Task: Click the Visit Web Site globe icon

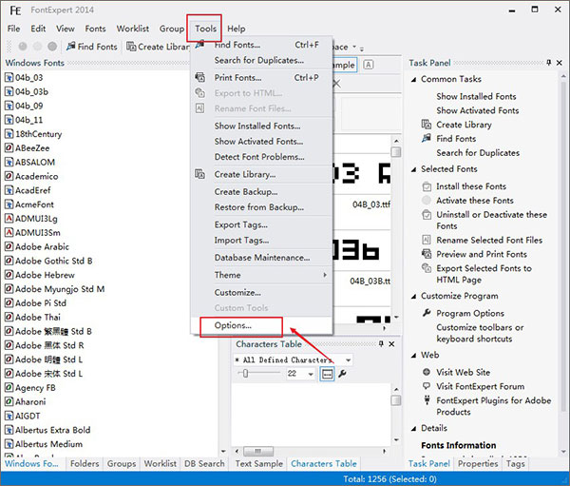Action: [x=427, y=371]
